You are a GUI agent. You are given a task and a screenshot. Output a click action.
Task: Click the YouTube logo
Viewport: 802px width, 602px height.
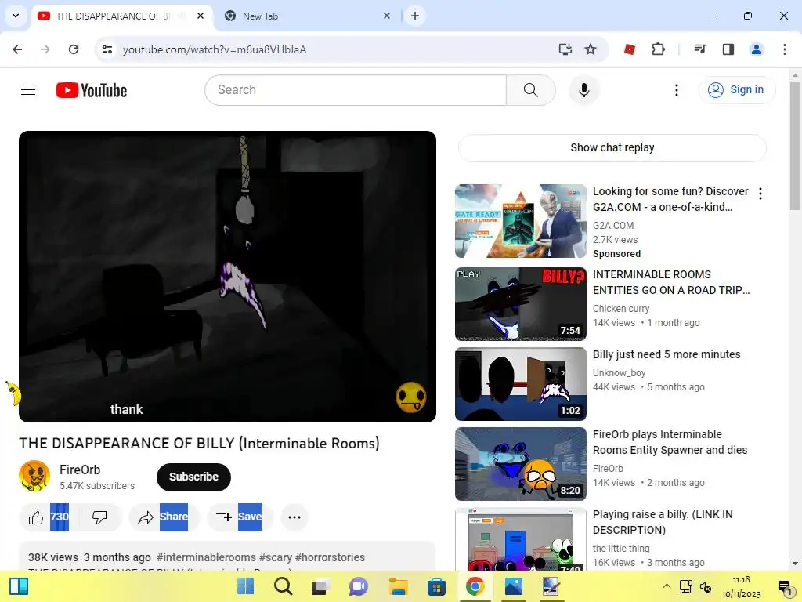point(92,90)
